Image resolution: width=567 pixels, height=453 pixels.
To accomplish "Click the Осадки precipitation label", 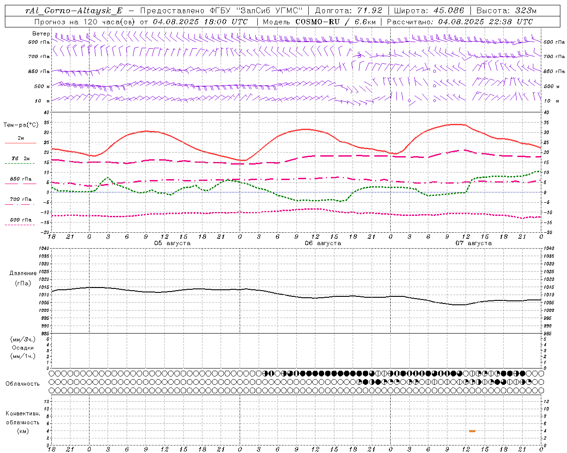I will tap(23, 348).
